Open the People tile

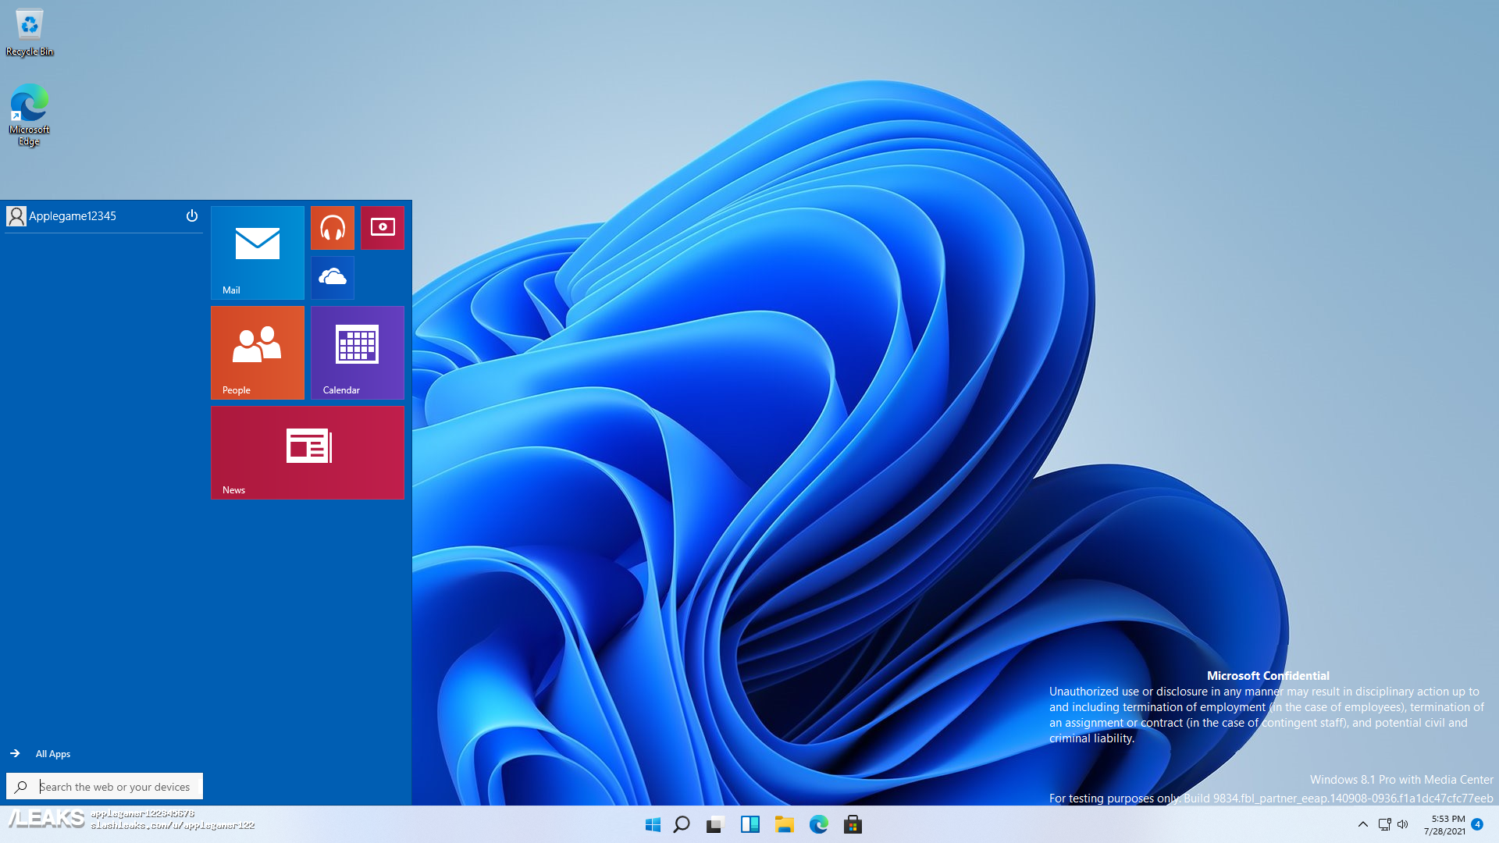point(257,352)
